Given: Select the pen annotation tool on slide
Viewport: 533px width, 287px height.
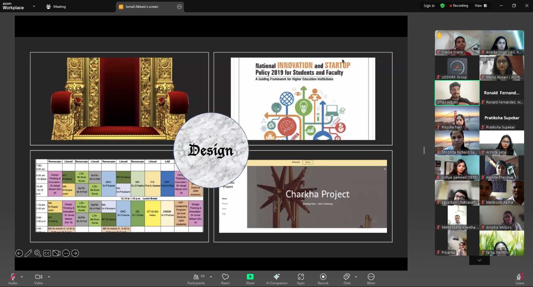Looking at the screenshot, I should pos(28,253).
